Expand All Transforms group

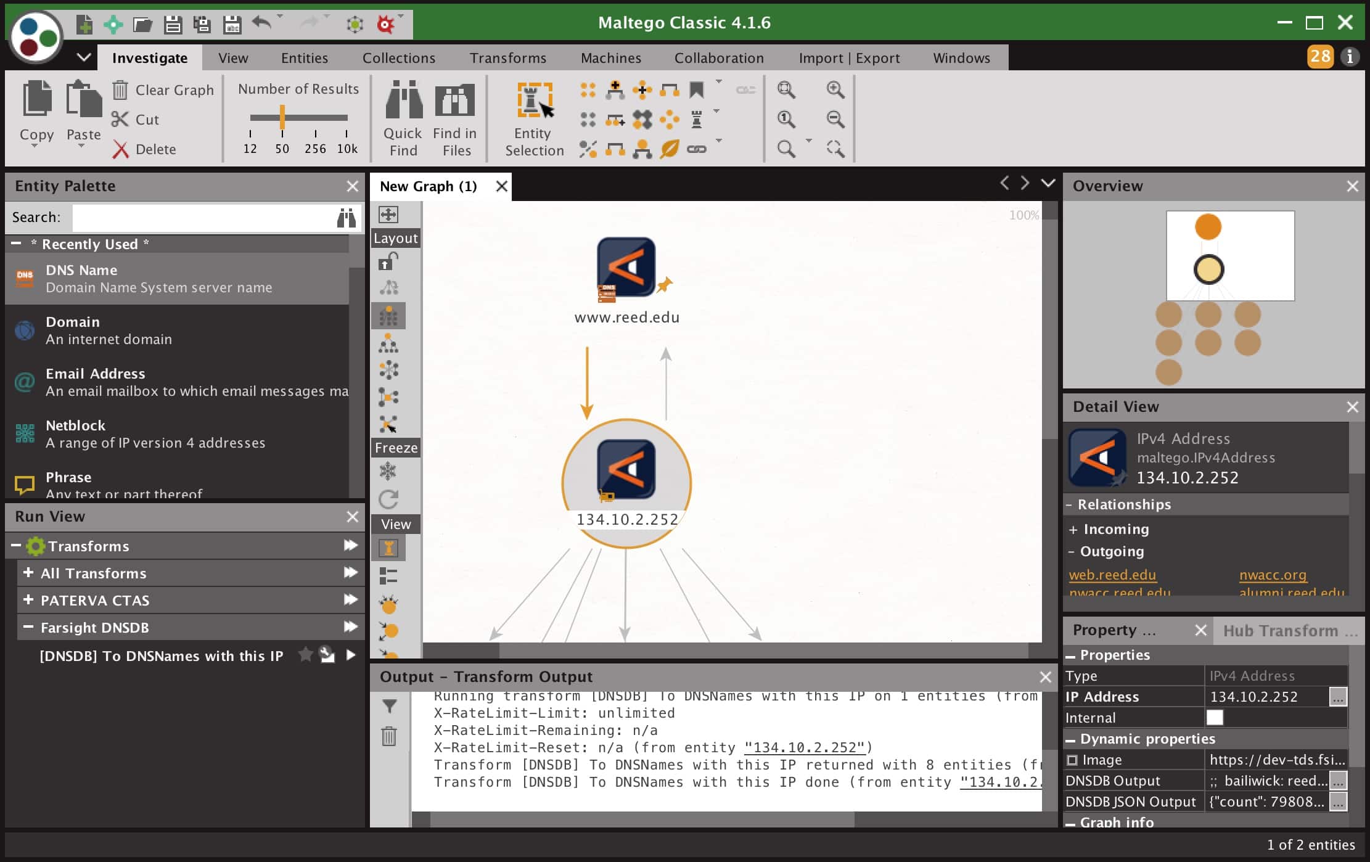28,573
